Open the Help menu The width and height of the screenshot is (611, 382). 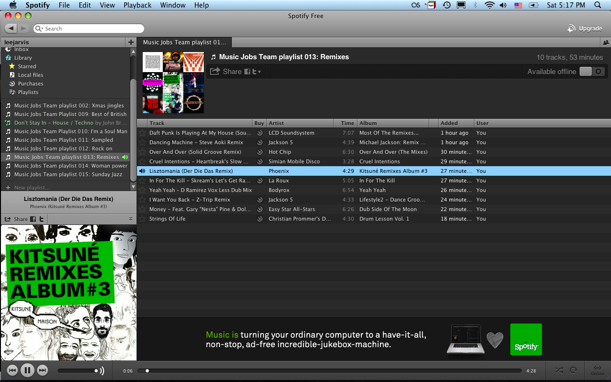tap(201, 5)
